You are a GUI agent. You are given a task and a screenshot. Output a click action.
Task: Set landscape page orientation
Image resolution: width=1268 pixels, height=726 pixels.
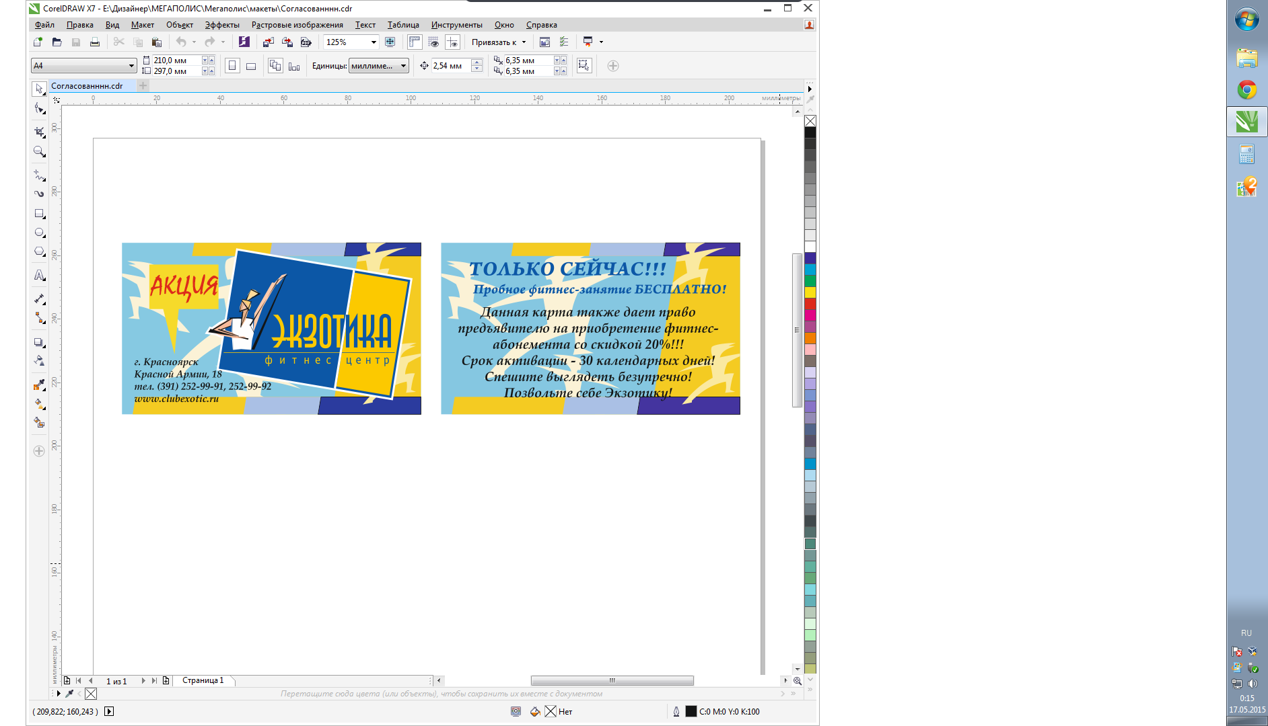tap(251, 66)
